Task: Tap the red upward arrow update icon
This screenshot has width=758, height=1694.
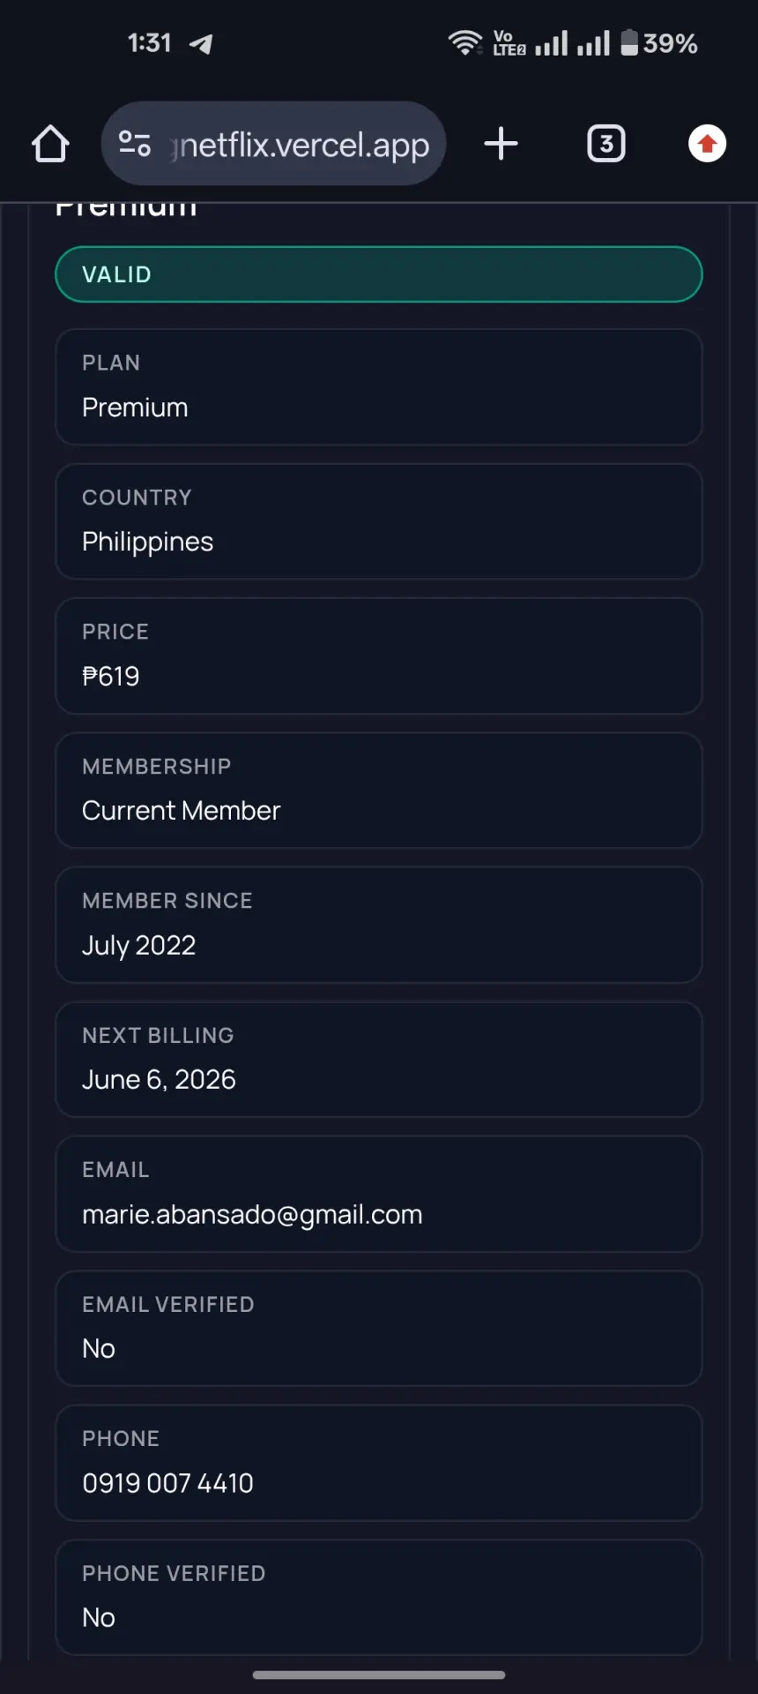Action: click(x=707, y=144)
